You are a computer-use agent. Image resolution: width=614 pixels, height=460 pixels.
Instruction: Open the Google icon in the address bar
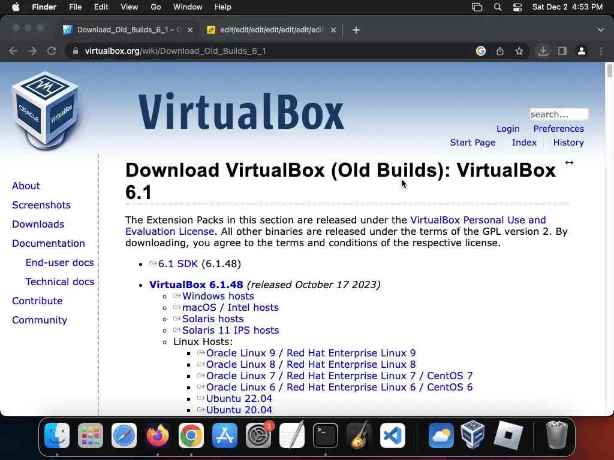click(481, 51)
